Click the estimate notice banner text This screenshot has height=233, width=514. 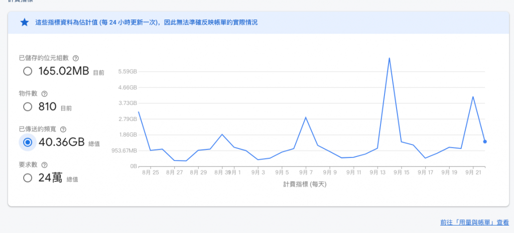coord(147,22)
